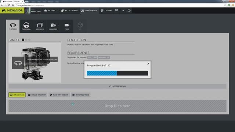Open My Collections from the top bar

[69, 11]
